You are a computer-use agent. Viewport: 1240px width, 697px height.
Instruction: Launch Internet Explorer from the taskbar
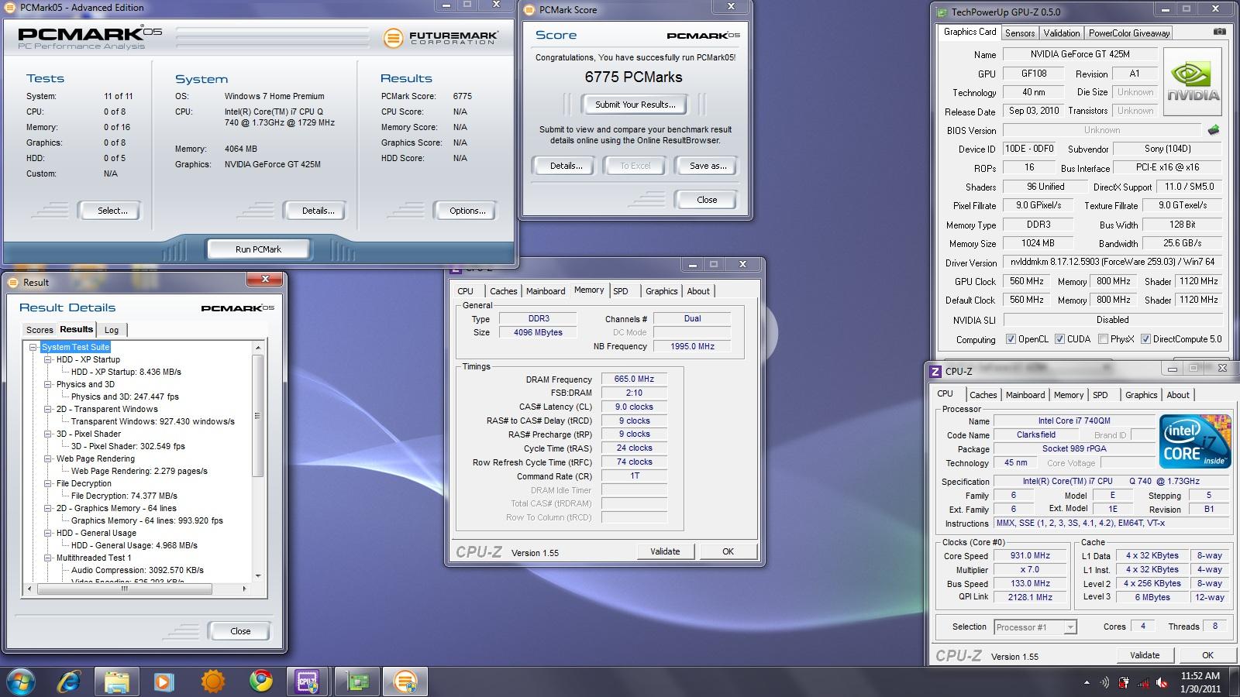[70, 682]
